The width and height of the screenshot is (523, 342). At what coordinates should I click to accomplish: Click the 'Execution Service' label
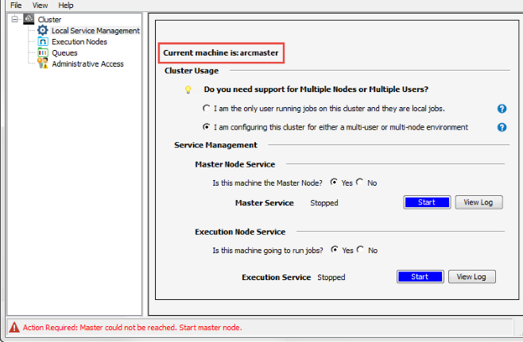point(276,277)
